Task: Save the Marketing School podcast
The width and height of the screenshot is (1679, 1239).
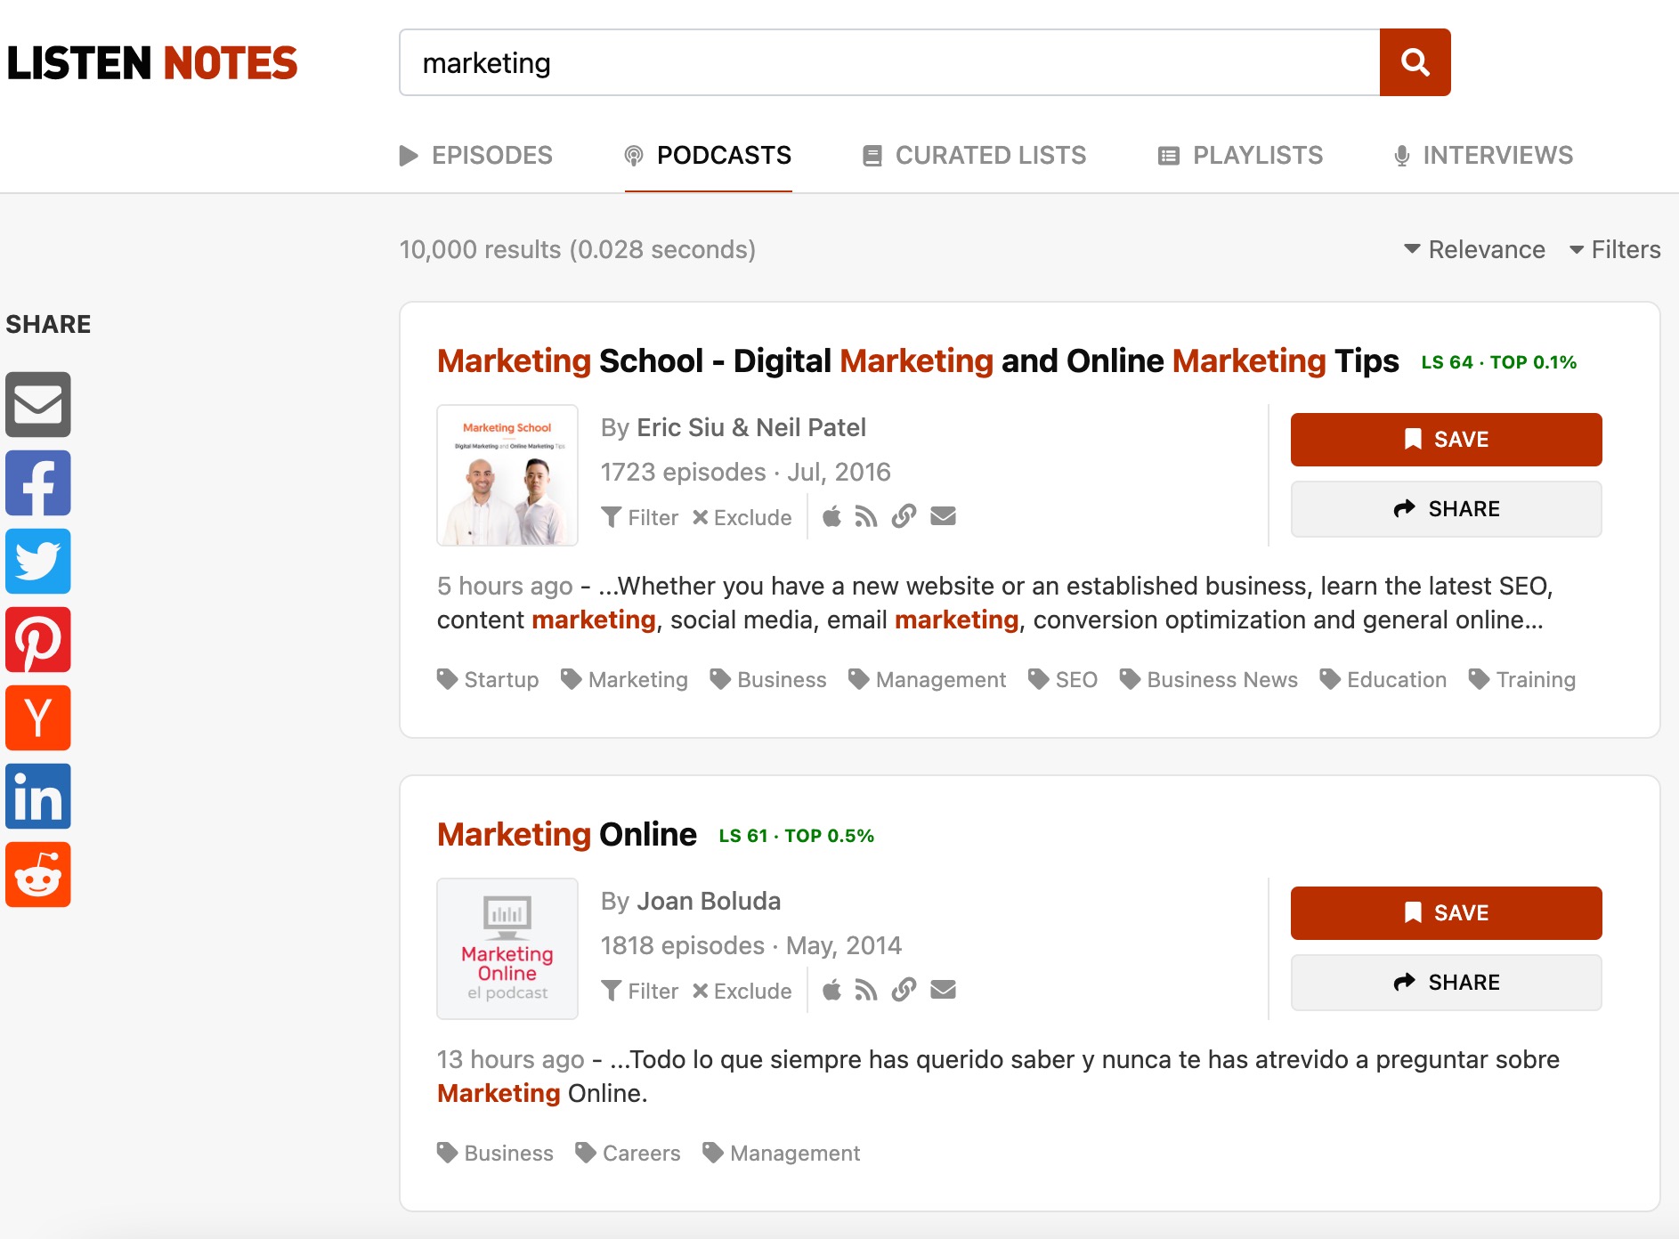Action: click(x=1446, y=440)
